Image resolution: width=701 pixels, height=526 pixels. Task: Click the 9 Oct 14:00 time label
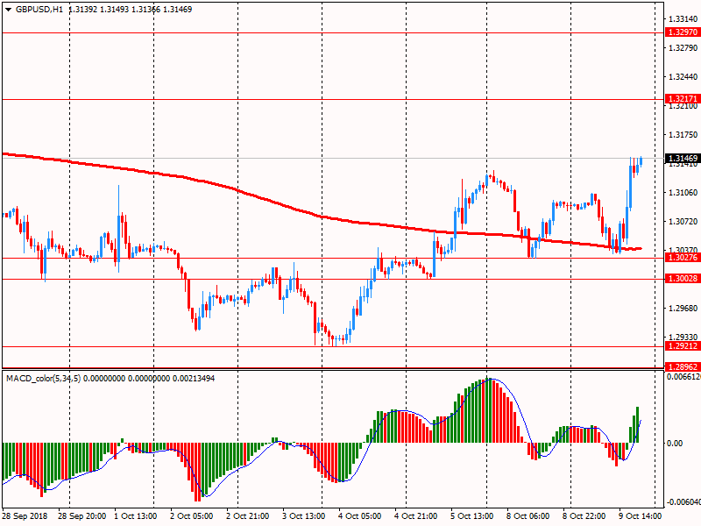641,516
